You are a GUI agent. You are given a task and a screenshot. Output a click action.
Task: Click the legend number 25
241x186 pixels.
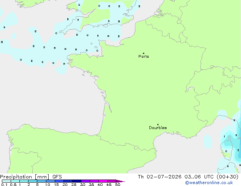(x=74, y=184)
